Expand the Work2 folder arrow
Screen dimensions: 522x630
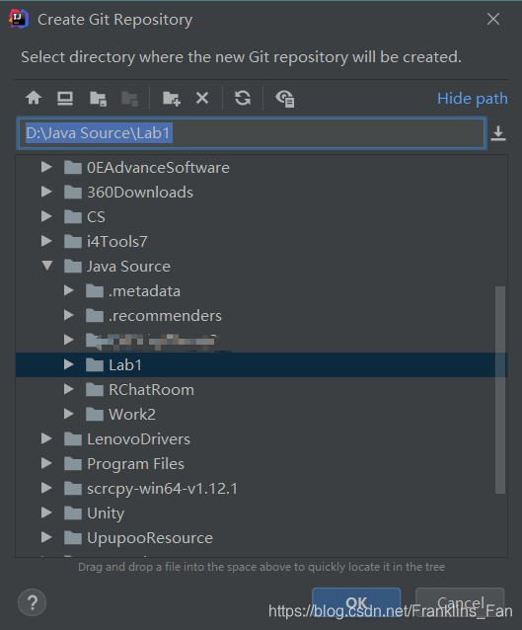pyautogui.click(x=69, y=414)
